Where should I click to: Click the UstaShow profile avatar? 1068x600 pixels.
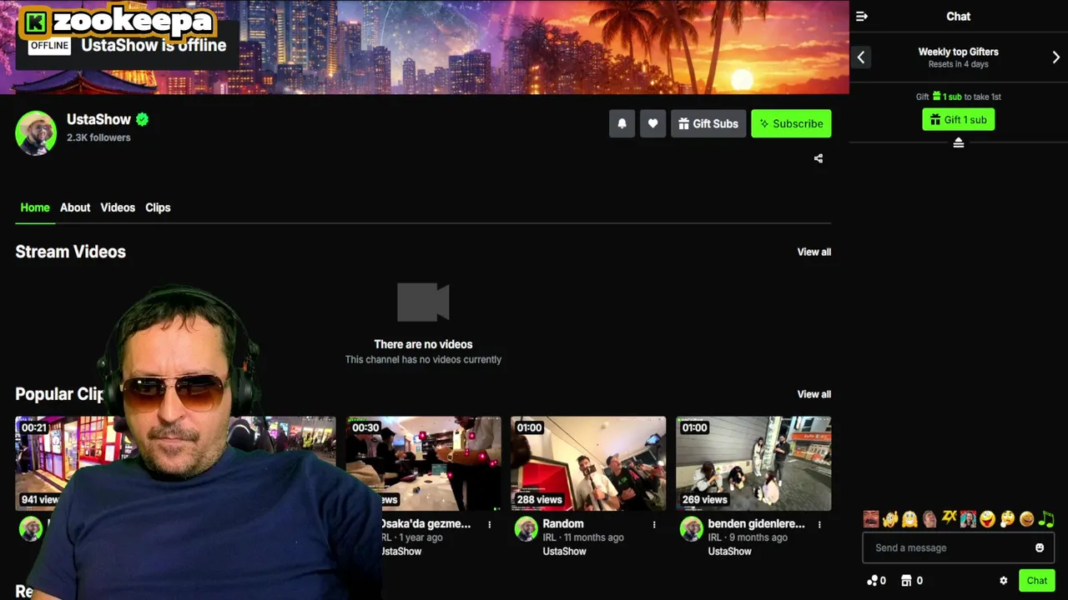[x=36, y=132]
